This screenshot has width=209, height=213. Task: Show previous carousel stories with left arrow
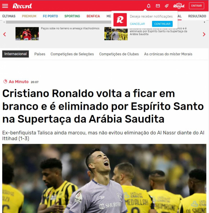[4, 34]
